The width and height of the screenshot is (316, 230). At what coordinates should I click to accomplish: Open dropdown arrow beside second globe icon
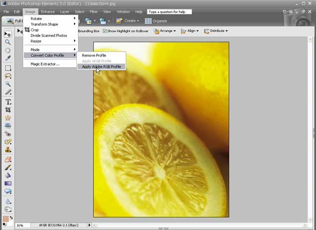pos(109,21)
